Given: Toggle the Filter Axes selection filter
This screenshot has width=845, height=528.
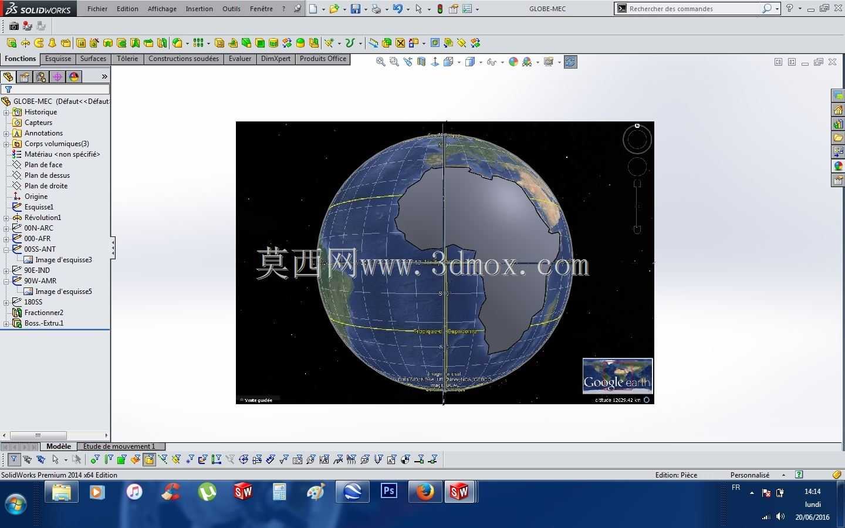Looking at the screenshot, I should [163, 459].
